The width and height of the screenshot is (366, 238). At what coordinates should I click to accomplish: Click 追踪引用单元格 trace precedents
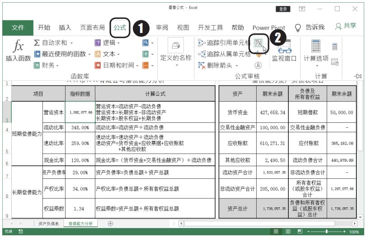224,43
